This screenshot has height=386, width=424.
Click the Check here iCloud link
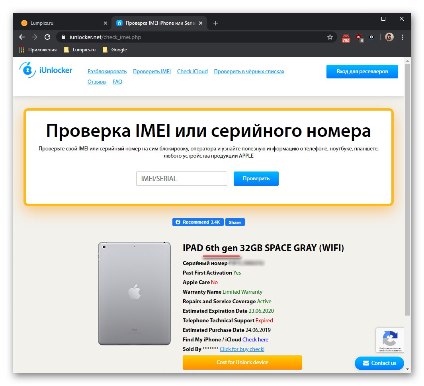click(255, 339)
